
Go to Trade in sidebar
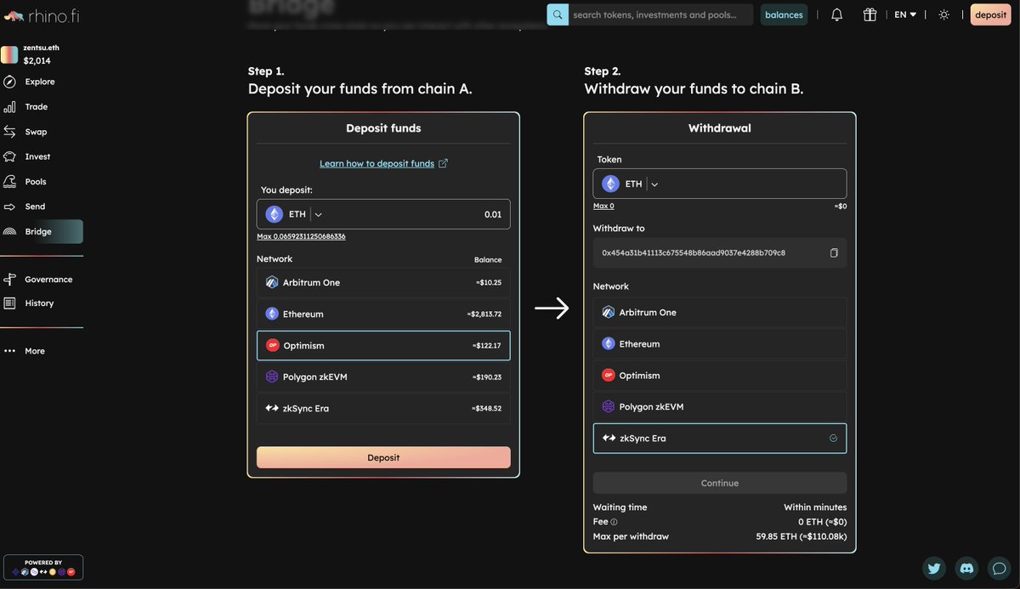click(37, 107)
